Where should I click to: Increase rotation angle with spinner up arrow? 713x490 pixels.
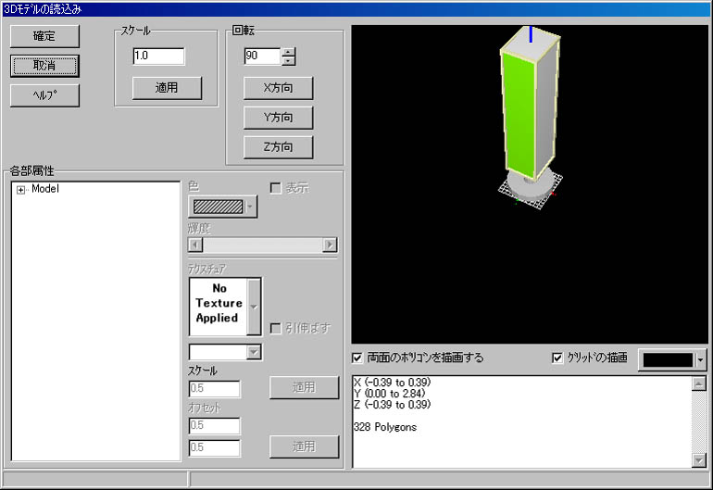[x=288, y=52]
